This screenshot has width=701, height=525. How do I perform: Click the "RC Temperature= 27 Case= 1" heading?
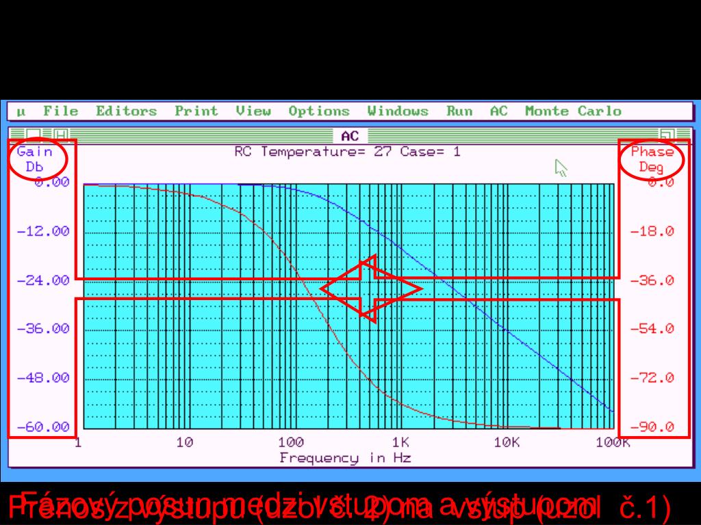click(x=347, y=152)
